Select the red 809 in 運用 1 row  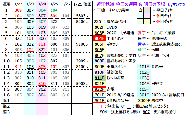18,10
